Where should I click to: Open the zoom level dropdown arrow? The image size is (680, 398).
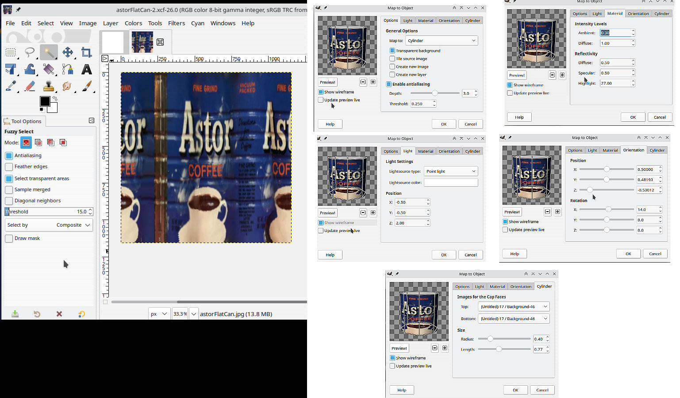[x=194, y=314]
